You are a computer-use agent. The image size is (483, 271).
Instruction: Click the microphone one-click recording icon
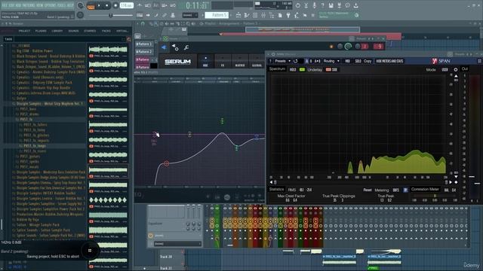(x=314, y=5)
